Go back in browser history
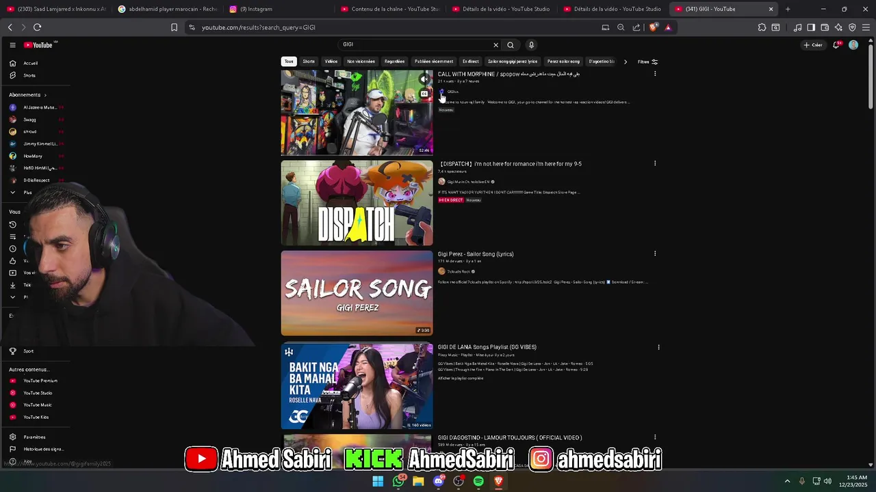 [x=10, y=27]
